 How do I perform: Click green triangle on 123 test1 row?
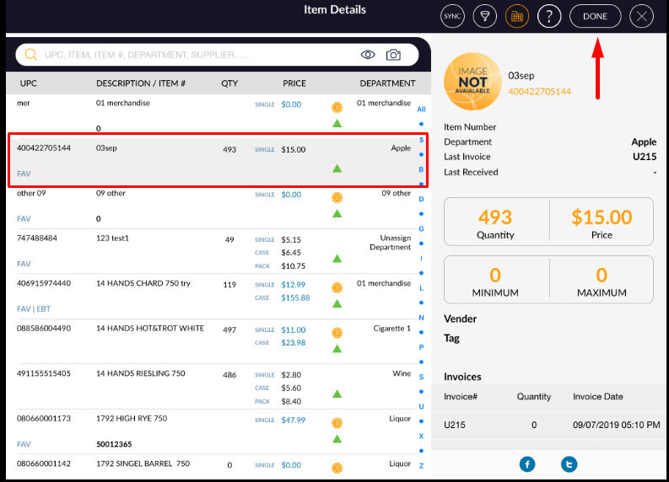pos(337,259)
